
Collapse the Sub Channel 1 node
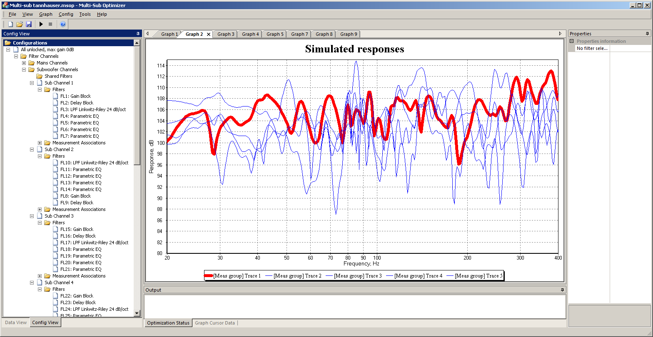[x=32, y=83]
